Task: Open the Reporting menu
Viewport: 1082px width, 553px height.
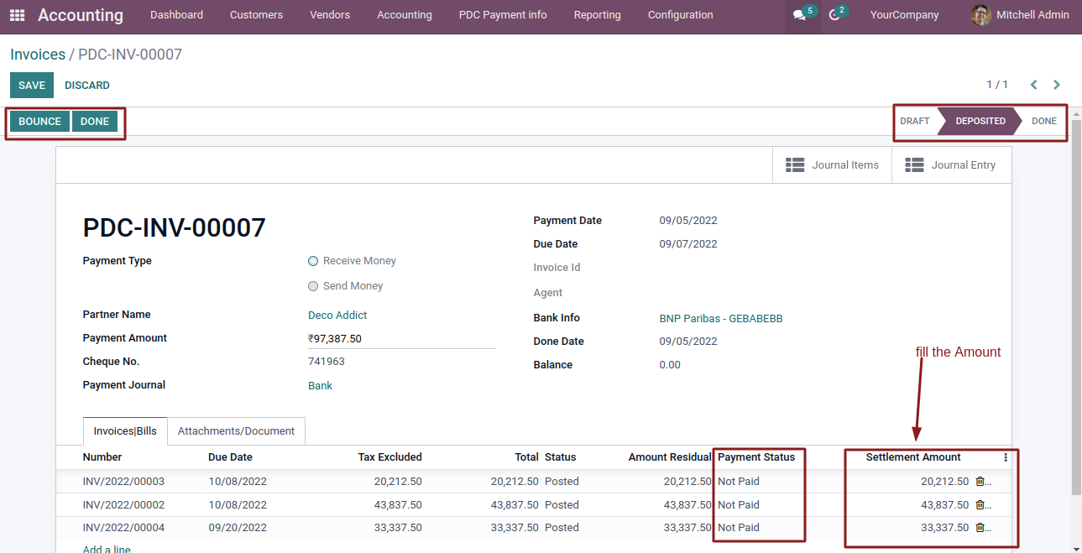Action: [598, 15]
